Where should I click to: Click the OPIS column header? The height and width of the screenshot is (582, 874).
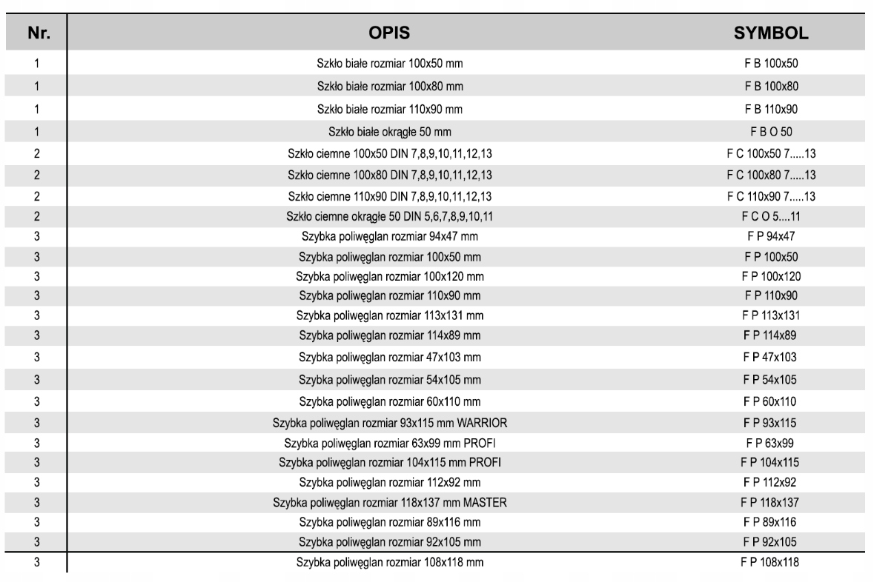click(389, 34)
